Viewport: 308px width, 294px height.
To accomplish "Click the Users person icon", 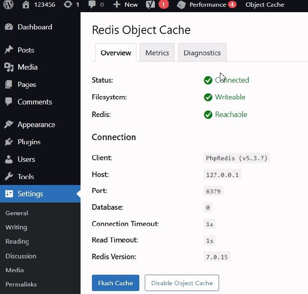I will [x=9, y=159].
